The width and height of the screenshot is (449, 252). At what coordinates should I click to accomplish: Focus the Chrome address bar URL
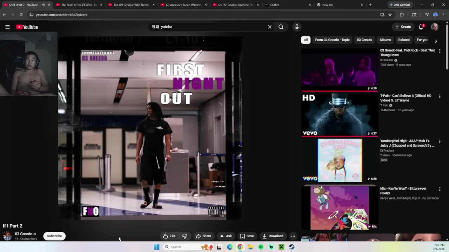click(x=61, y=15)
